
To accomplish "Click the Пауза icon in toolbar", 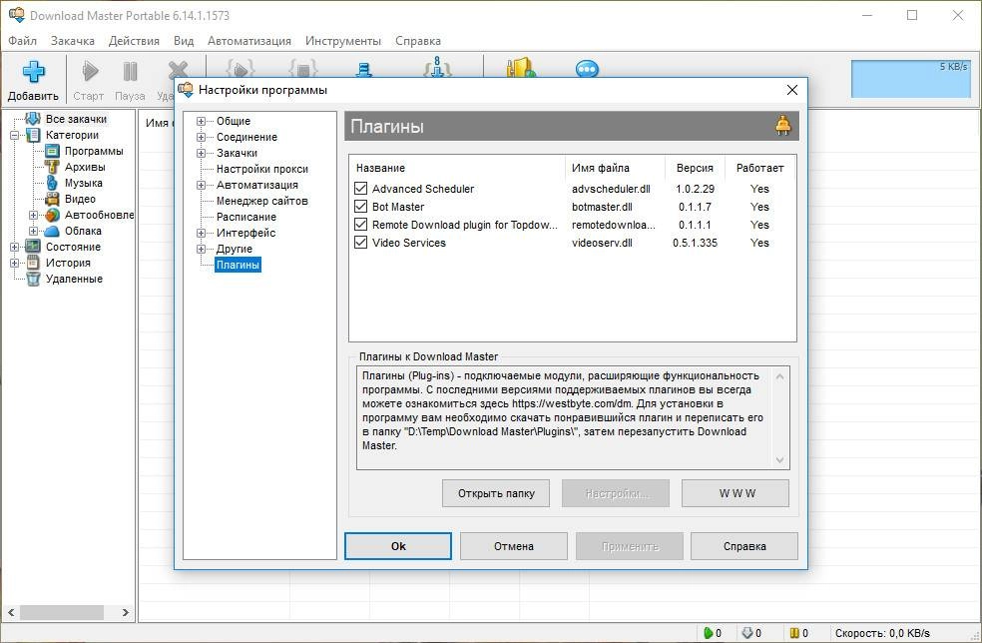I will [x=131, y=71].
